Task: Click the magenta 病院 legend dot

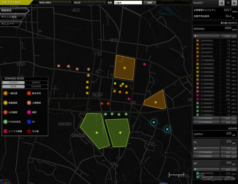Action: point(29,112)
